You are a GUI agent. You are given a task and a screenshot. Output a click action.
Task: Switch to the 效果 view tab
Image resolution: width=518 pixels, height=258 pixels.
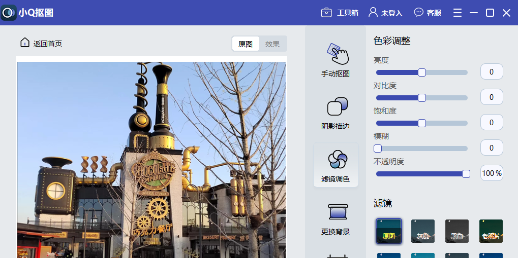(x=272, y=44)
